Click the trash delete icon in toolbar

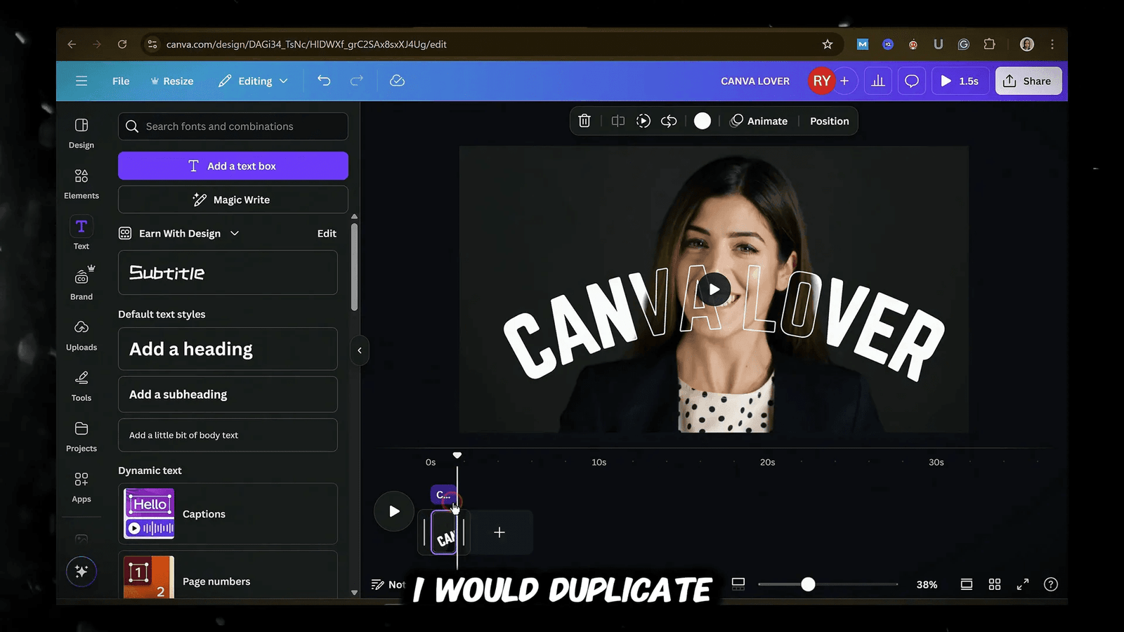pyautogui.click(x=584, y=121)
